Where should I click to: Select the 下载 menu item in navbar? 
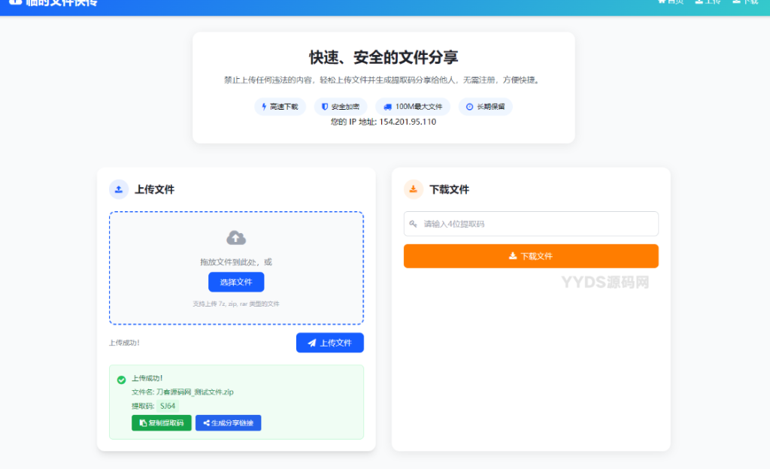(x=746, y=3)
